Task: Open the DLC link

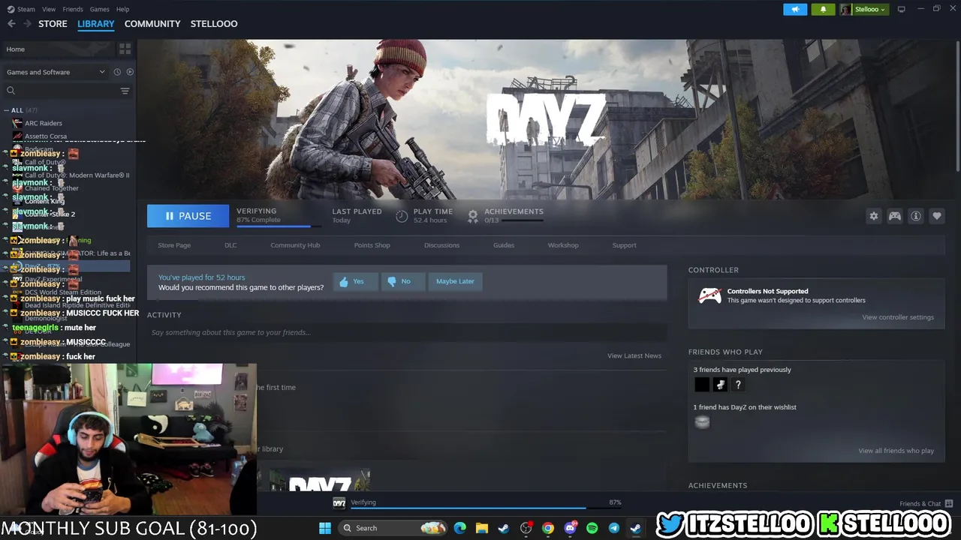Action: (x=230, y=245)
